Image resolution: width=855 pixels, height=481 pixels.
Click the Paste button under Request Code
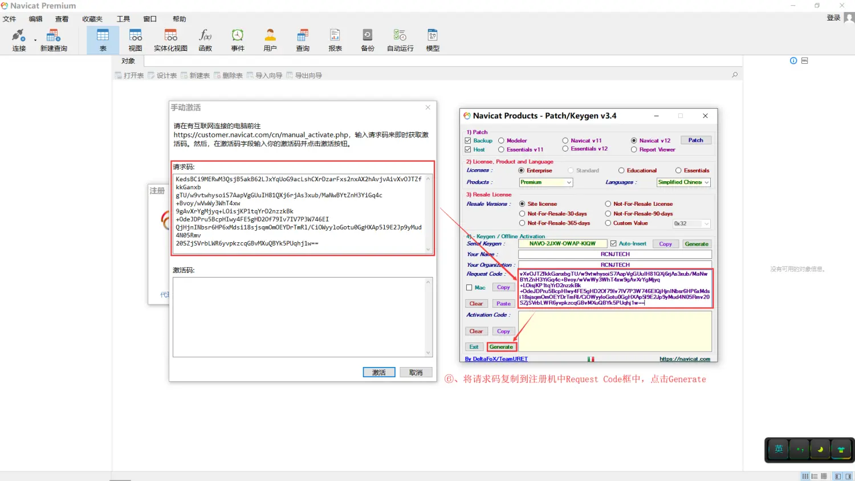pos(503,303)
